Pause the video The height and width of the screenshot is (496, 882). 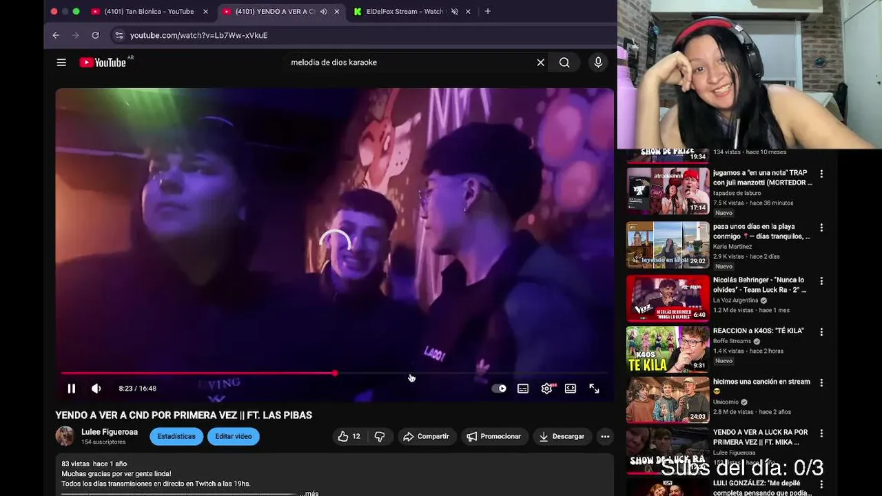click(72, 389)
